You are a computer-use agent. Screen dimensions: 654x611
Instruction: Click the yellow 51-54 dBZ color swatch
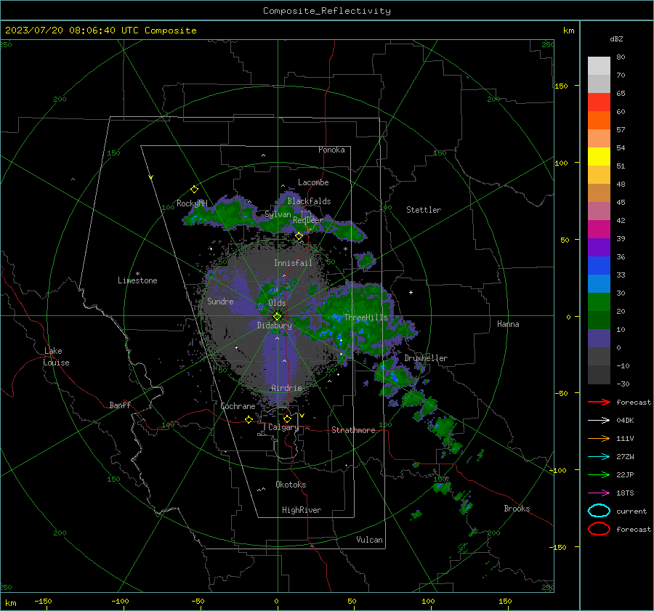[x=599, y=156]
